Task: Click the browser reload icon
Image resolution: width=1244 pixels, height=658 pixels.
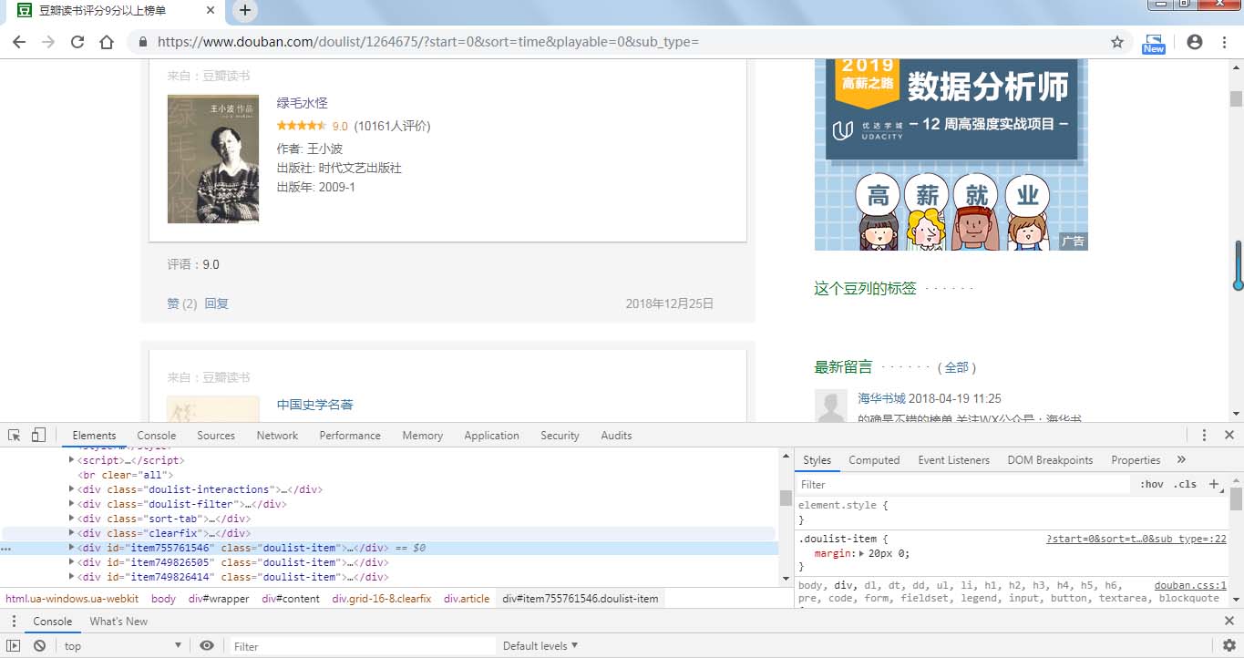Action: (x=77, y=41)
